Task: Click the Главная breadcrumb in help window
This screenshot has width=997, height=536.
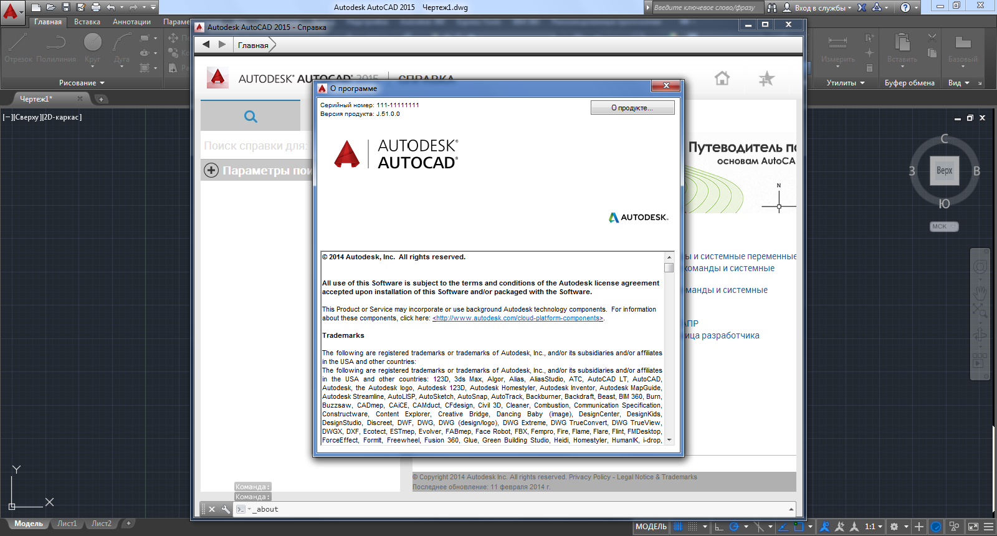Action: (253, 45)
